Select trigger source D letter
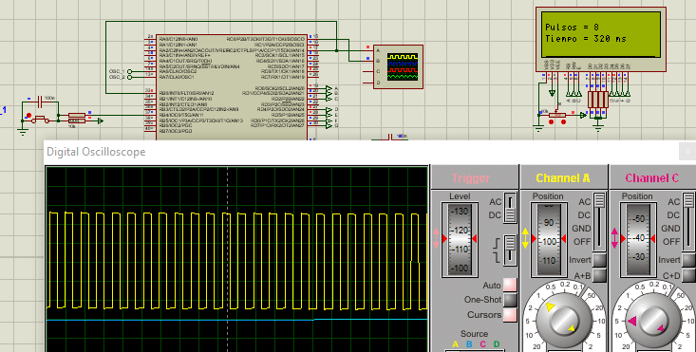This screenshot has width=696, height=352. tap(497, 344)
